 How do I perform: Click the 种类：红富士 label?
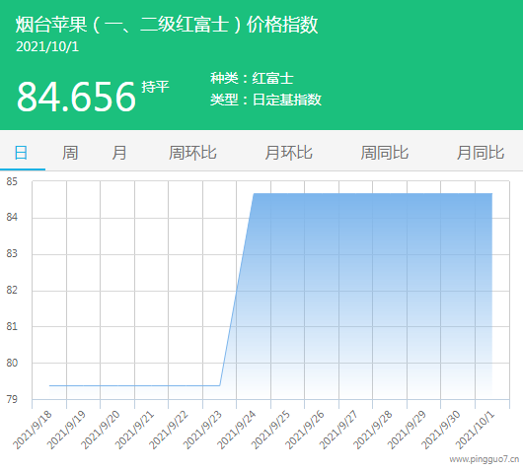pyautogui.click(x=252, y=78)
